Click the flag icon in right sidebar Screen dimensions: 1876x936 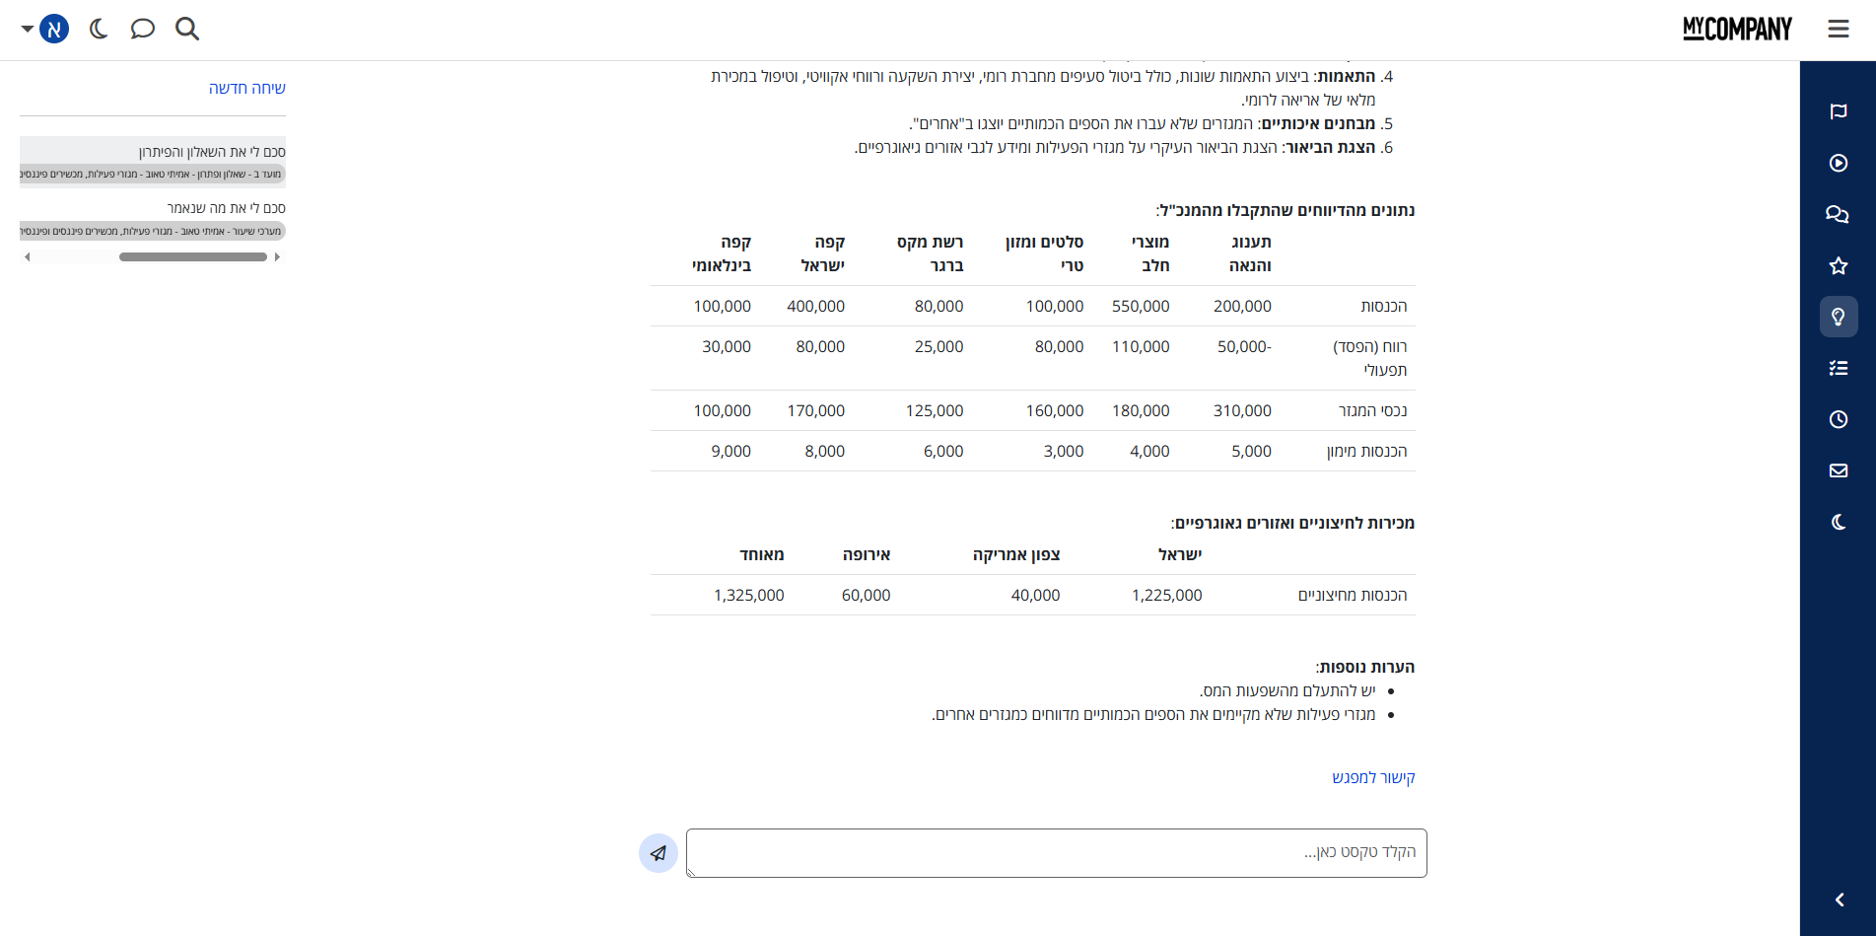coord(1838,111)
